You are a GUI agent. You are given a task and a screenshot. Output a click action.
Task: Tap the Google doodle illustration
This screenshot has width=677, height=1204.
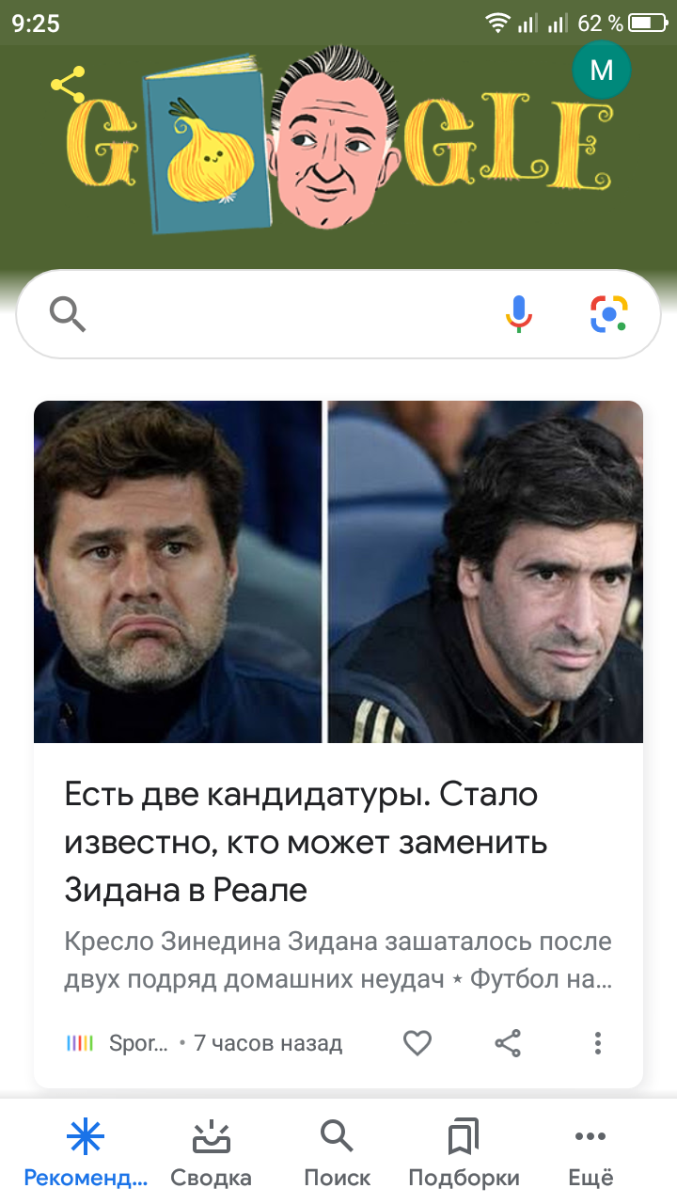coord(338,139)
